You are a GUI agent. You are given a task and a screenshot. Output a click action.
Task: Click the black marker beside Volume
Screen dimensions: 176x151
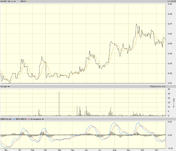(9, 86)
